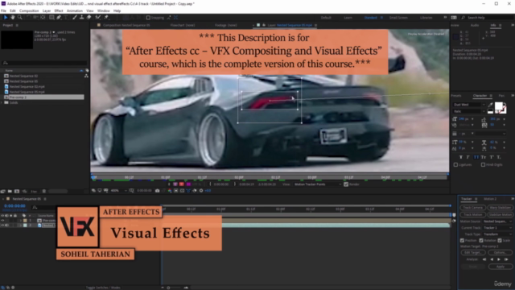Click the Character panel eyedropper icon
The image size is (515, 290).
(490, 105)
